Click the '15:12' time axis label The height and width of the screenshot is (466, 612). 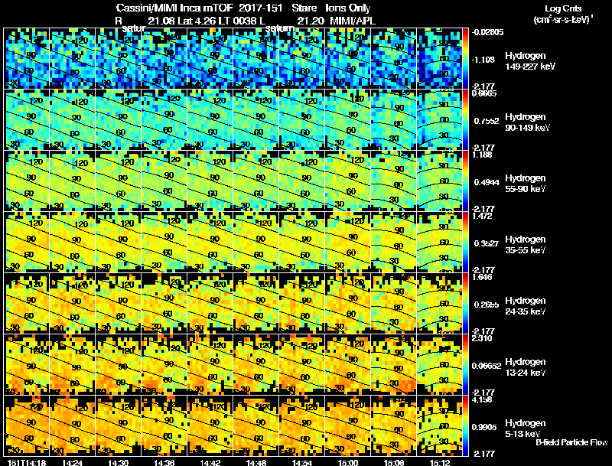tap(440, 462)
